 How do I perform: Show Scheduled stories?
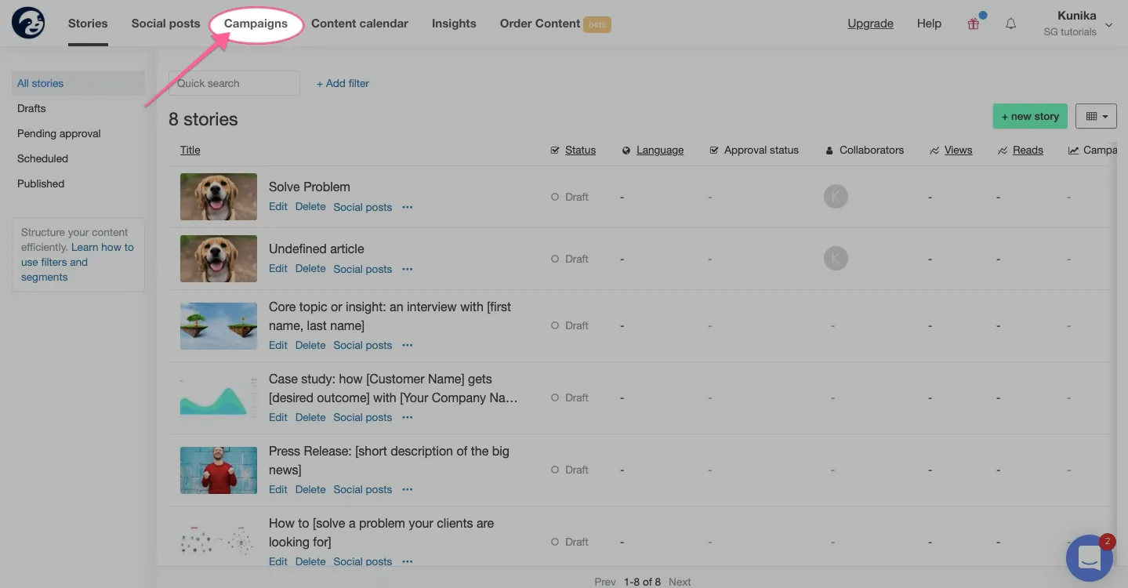(42, 158)
